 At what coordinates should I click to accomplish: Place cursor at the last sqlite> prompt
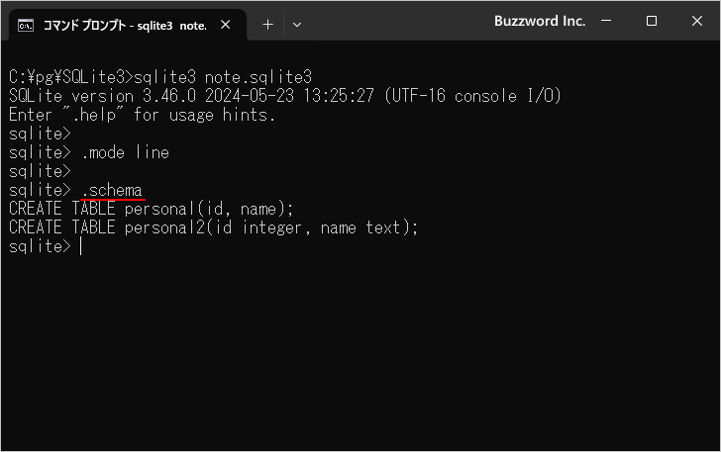[x=80, y=246]
